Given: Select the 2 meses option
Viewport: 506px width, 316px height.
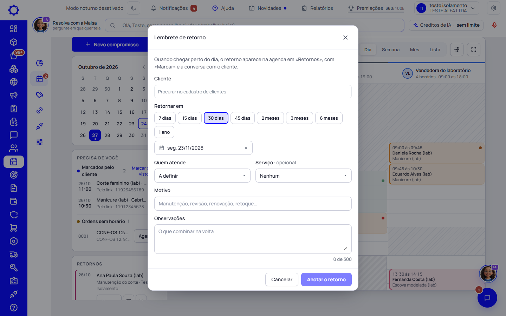Looking at the screenshot, I should click(271, 118).
